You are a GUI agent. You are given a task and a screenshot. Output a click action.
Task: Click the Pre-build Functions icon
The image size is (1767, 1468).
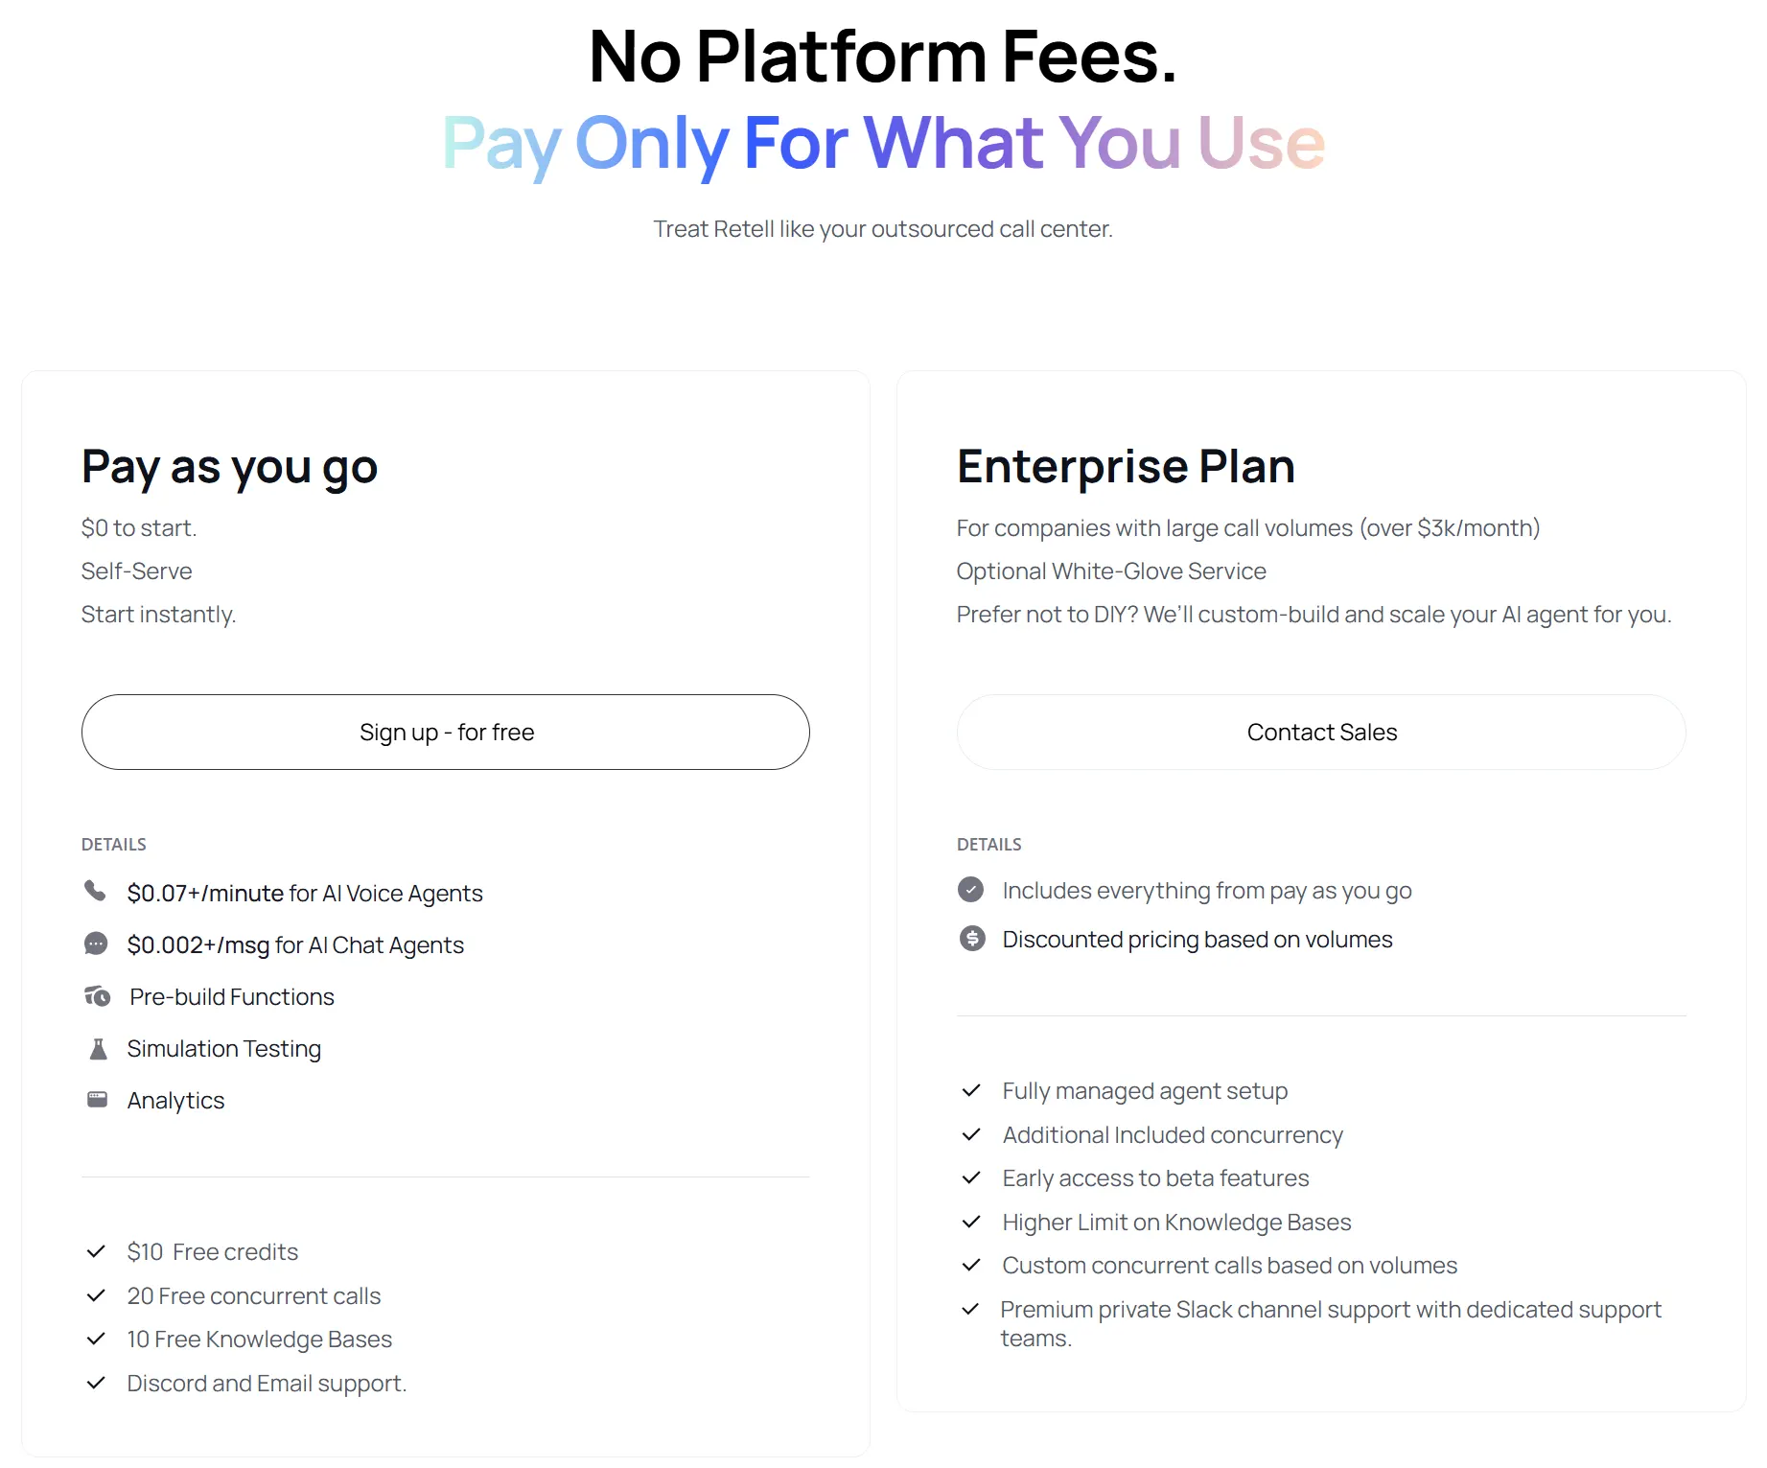96,996
